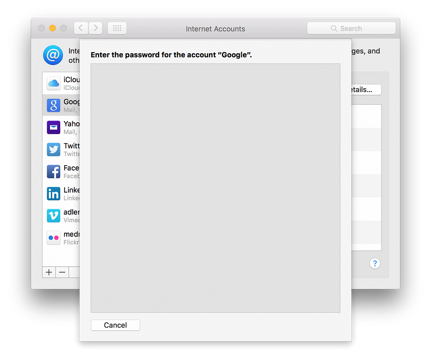Add a new account with plus button

click(x=49, y=272)
